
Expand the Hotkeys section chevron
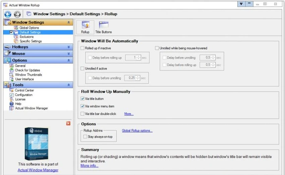69,47
